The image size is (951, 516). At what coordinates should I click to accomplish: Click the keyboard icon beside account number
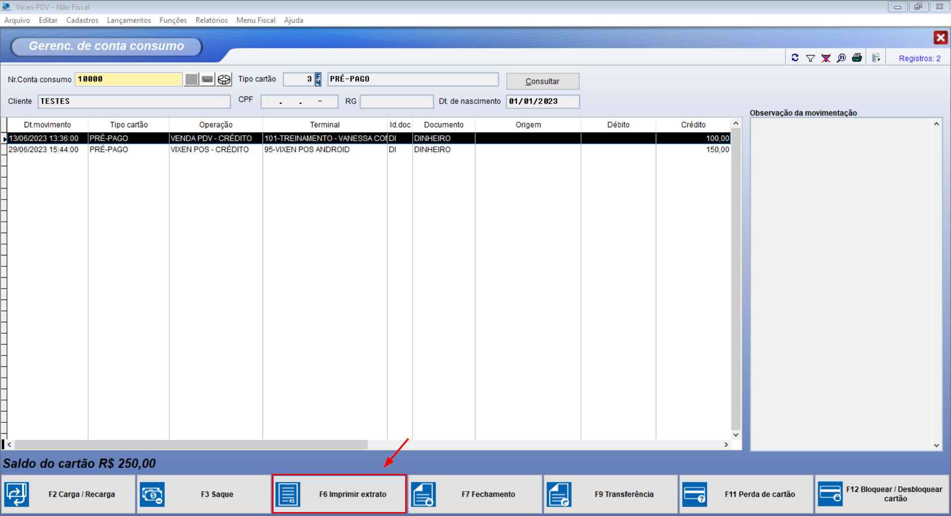[208, 79]
